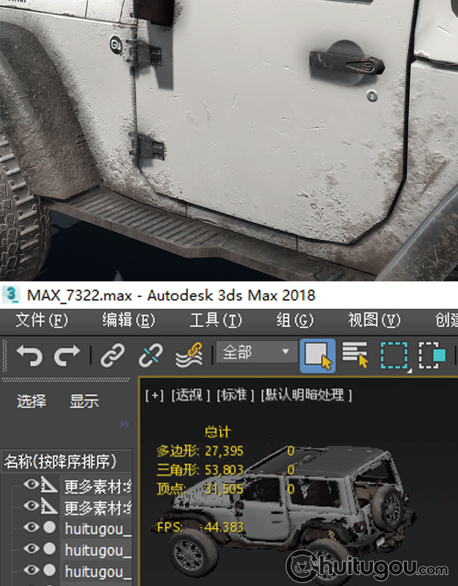Click helper type icon of first 更多素材 row
458x586 pixels.
49,485
